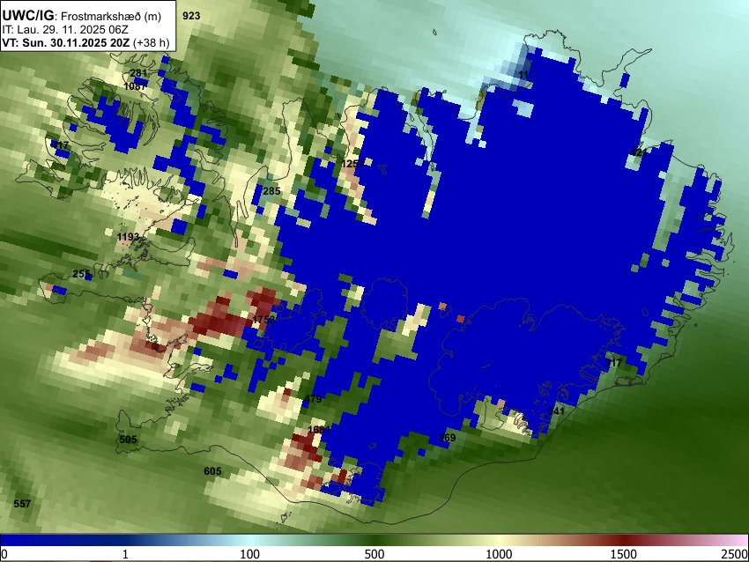Viewport: 749px width, 562px height.
Task: Click the color scale tick label 100
Action: [250, 554]
